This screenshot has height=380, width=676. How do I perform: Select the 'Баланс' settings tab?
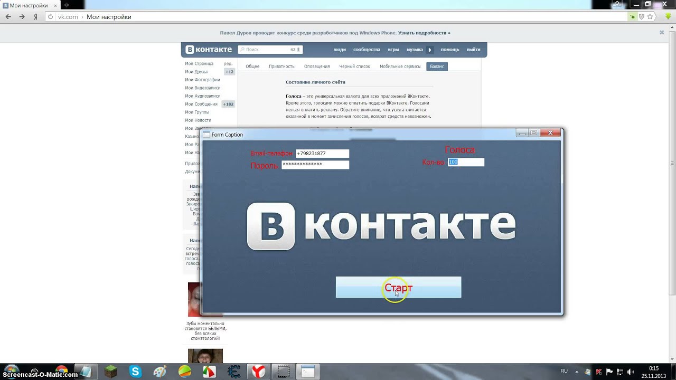[x=437, y=66]
